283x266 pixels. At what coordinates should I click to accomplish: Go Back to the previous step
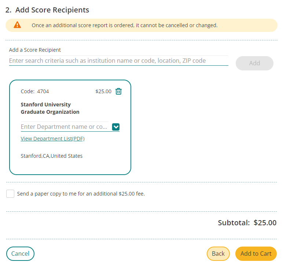click(218, 254)
